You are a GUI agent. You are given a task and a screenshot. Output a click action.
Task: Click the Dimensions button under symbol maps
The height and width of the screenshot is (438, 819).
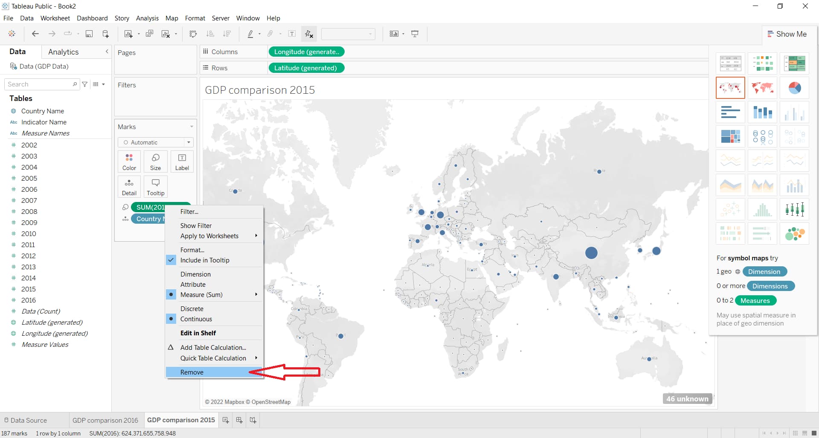(x=770, y=286)
